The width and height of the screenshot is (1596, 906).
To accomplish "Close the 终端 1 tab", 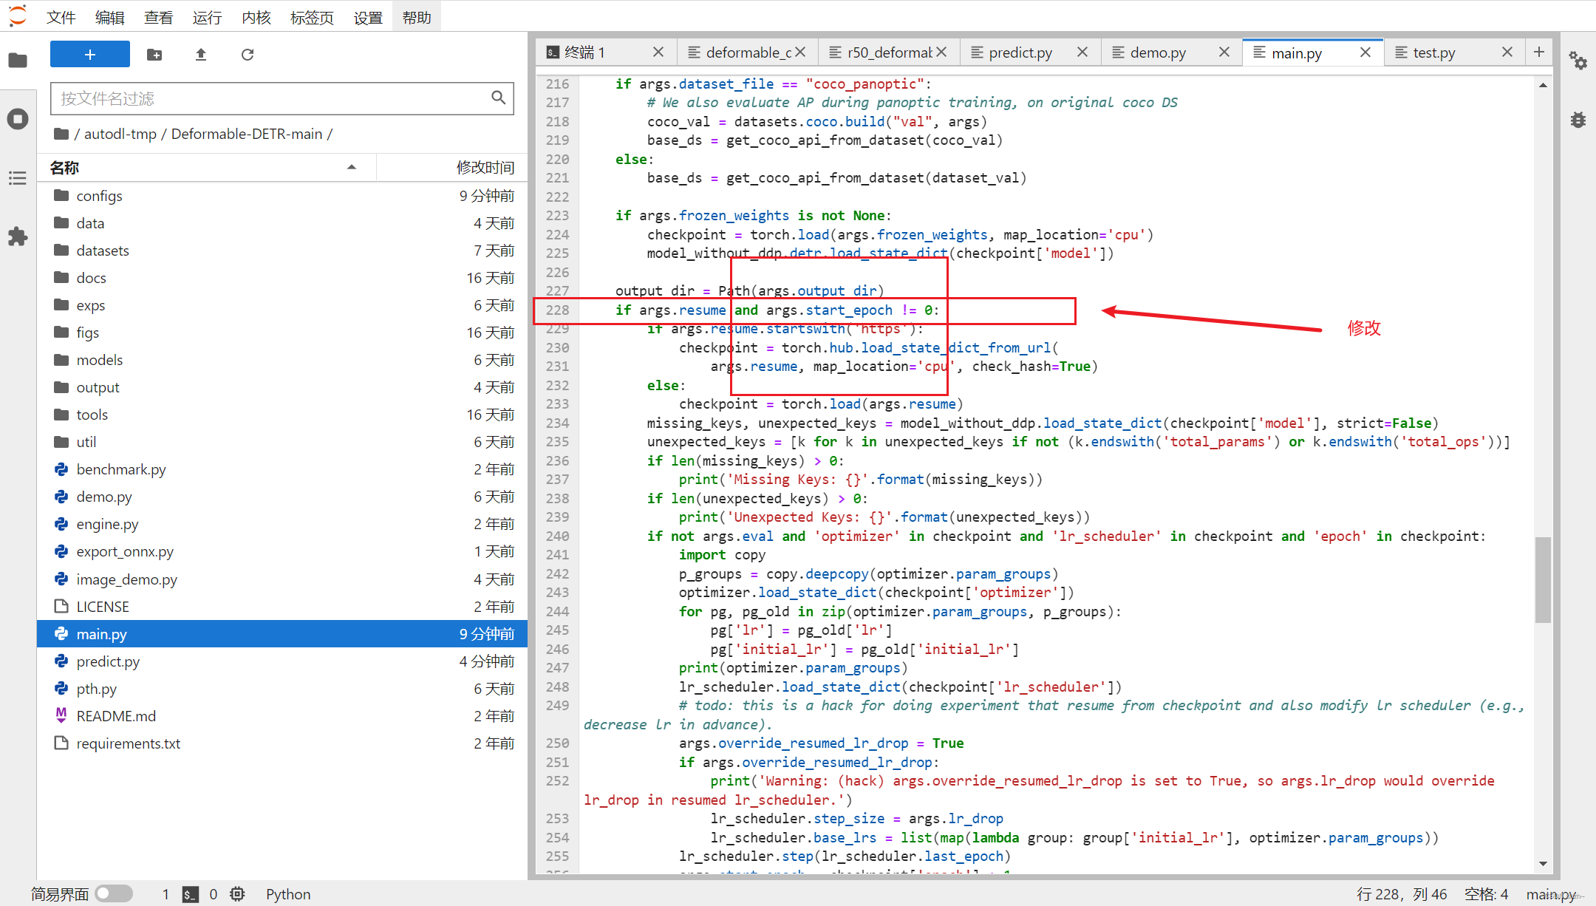I will pos(658,52).
